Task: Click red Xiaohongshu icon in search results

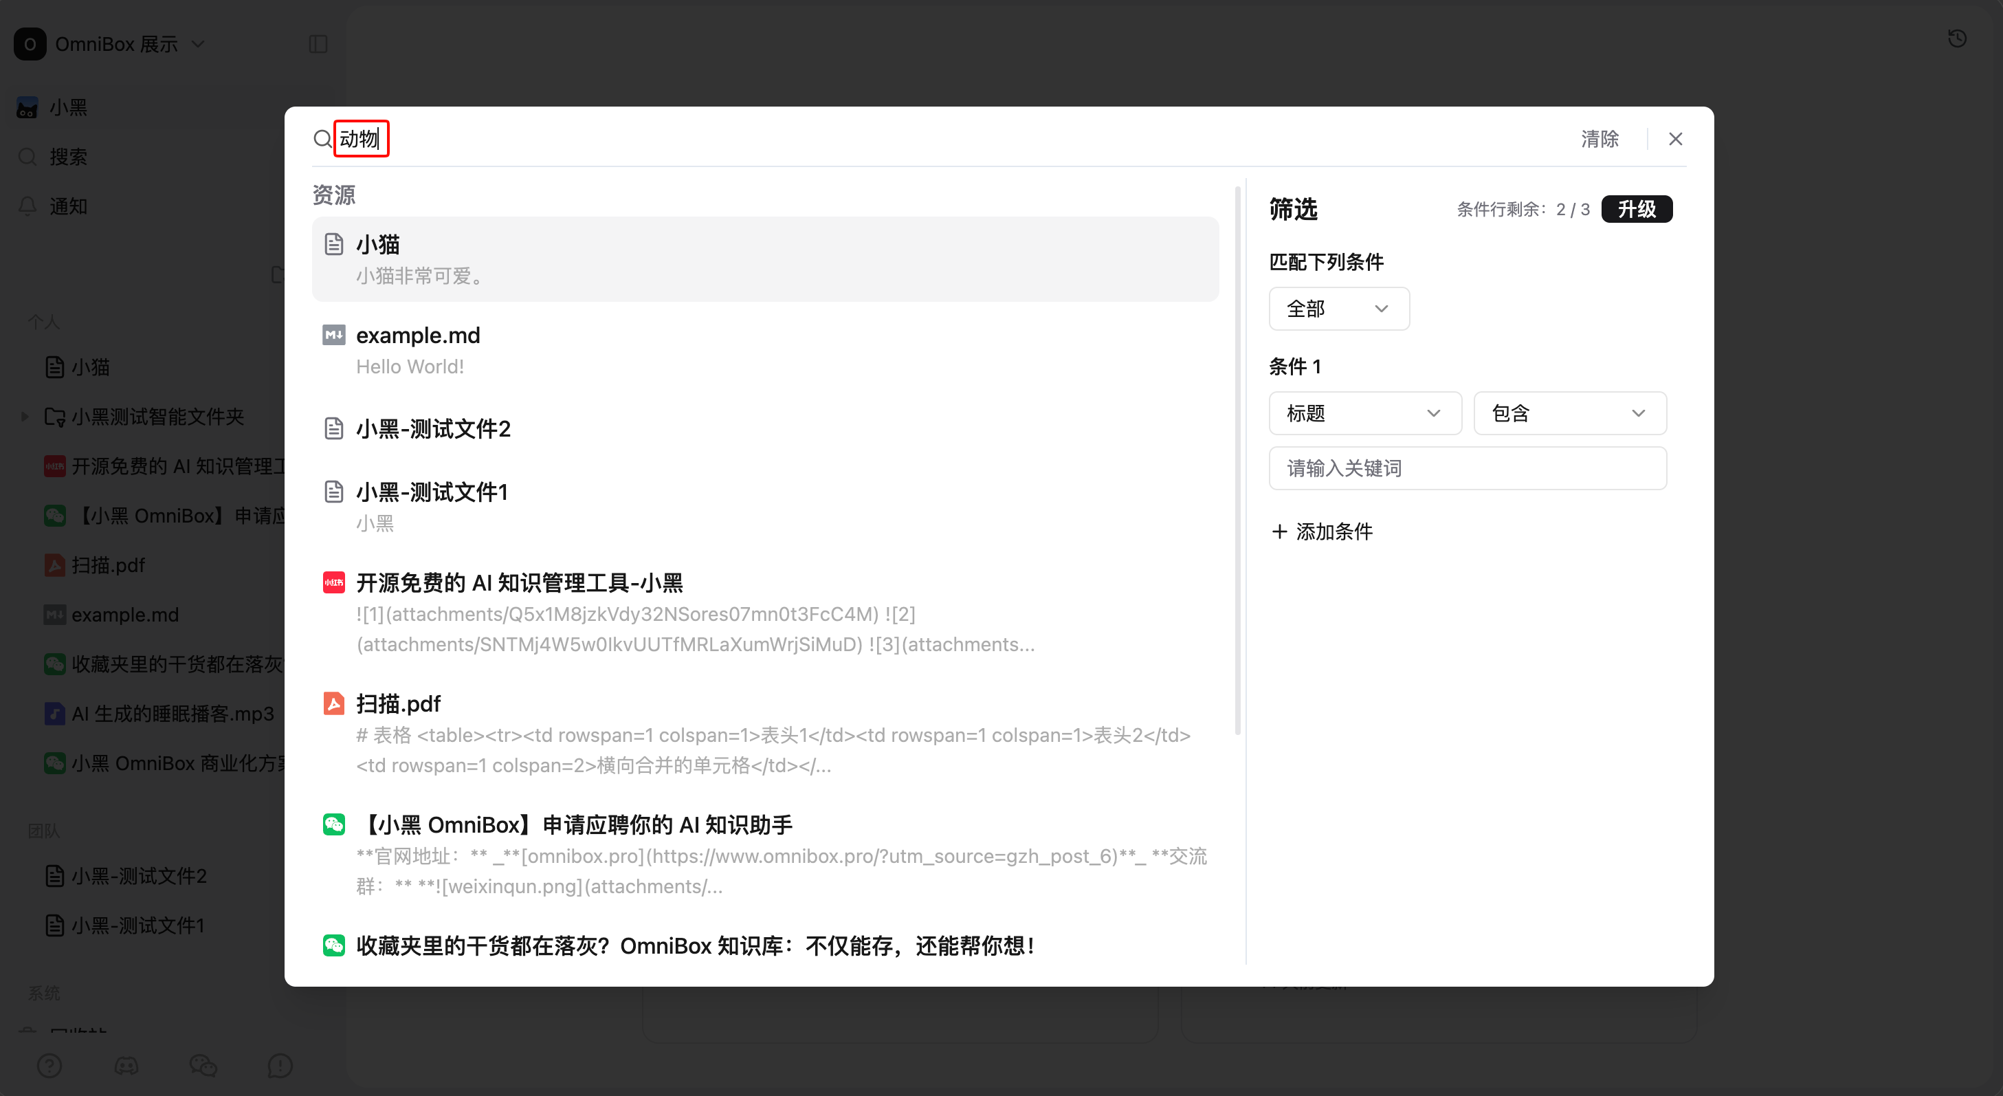Action: [333, 582]
